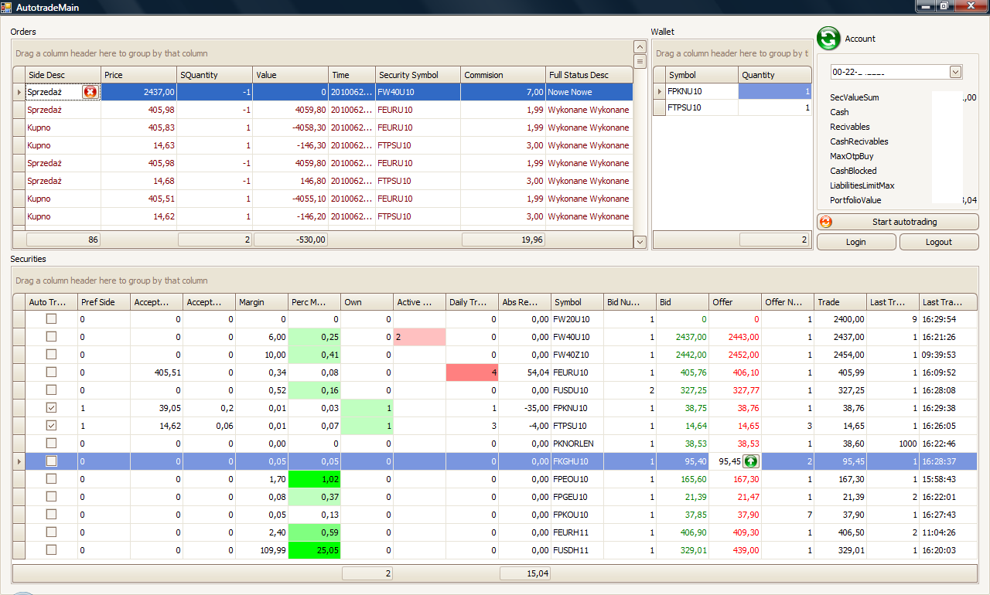Uncheck Auto Trade for the FPKNU10 row
990x595 pixels.
(x=51, y=408)
